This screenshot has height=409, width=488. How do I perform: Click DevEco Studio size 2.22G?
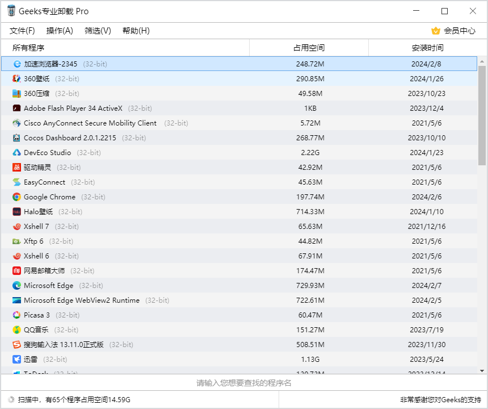click(x=310, y=153)
